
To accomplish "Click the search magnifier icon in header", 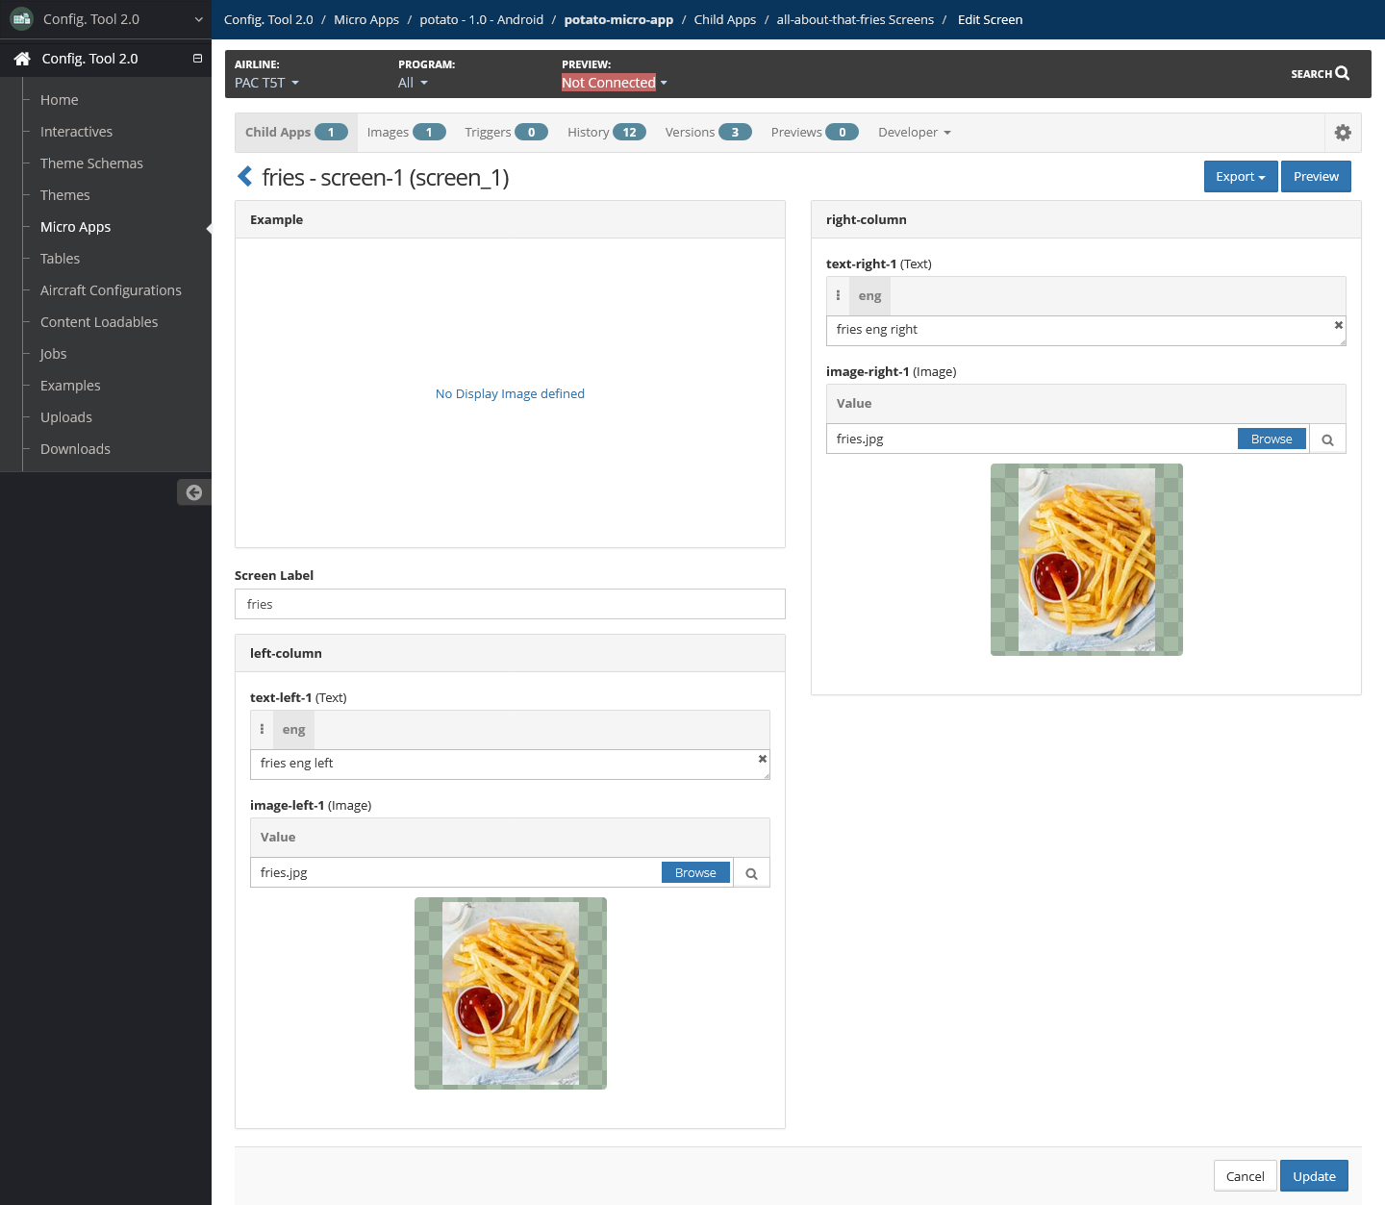I will tap(1343, 73).
